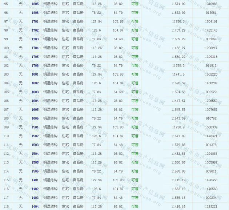Open room 1805 link
Screen dimensions: 229x210
(x=35, y=4)
